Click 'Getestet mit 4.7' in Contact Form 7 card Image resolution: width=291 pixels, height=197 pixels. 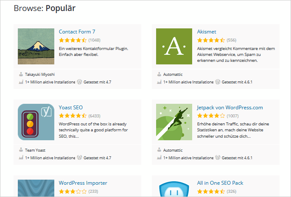click(97, 82)
